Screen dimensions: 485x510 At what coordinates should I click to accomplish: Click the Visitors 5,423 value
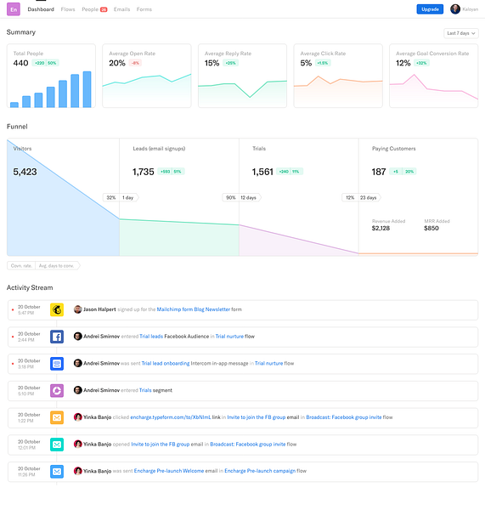(x=25, y=172)
